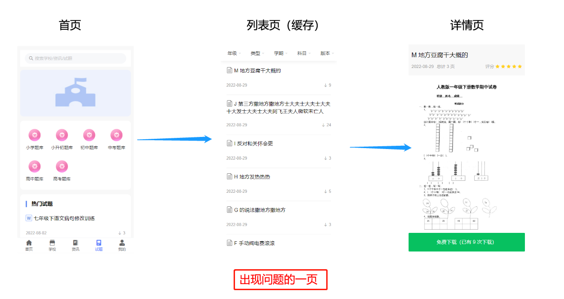Expand the 年级 filter dropdown
The width and height of the screenshot is (564, 299).
click(x=234, y=54)
